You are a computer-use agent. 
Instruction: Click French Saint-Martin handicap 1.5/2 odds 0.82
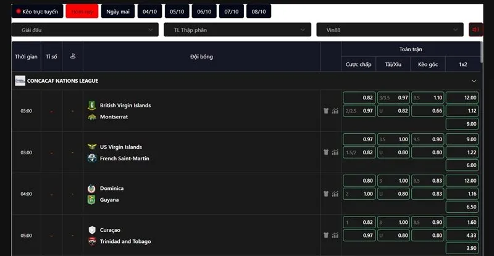point(359,152)
